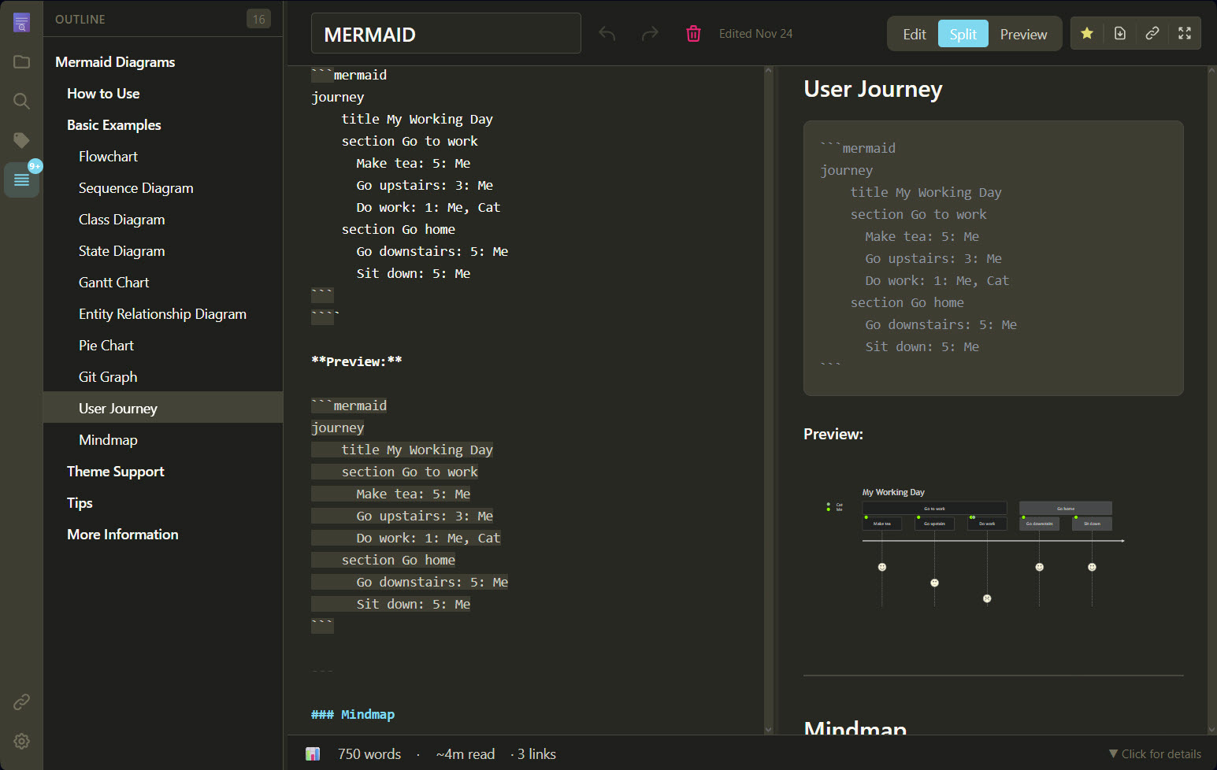Switch to Edit-only mode
Viewport: 1217px width, 770px height.
click(914, 33)
